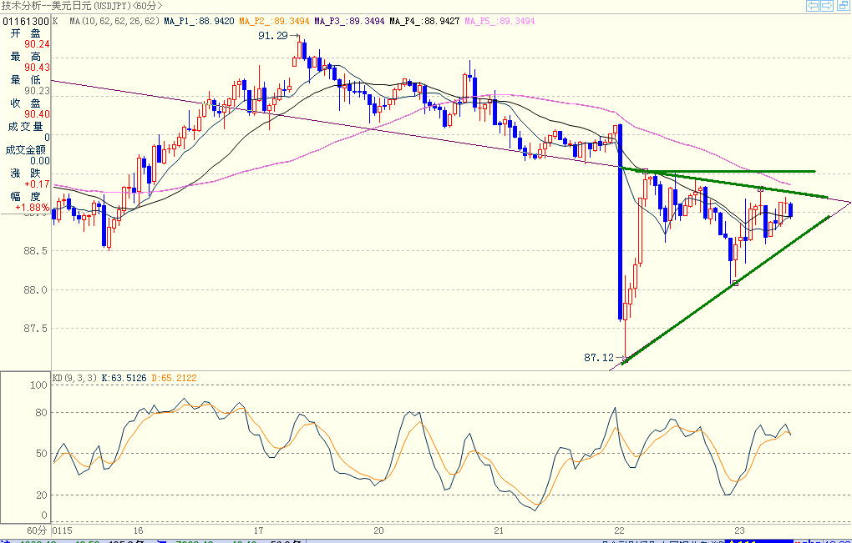Click the 最低 label
The image size is (852, 543).
point(26,80)
